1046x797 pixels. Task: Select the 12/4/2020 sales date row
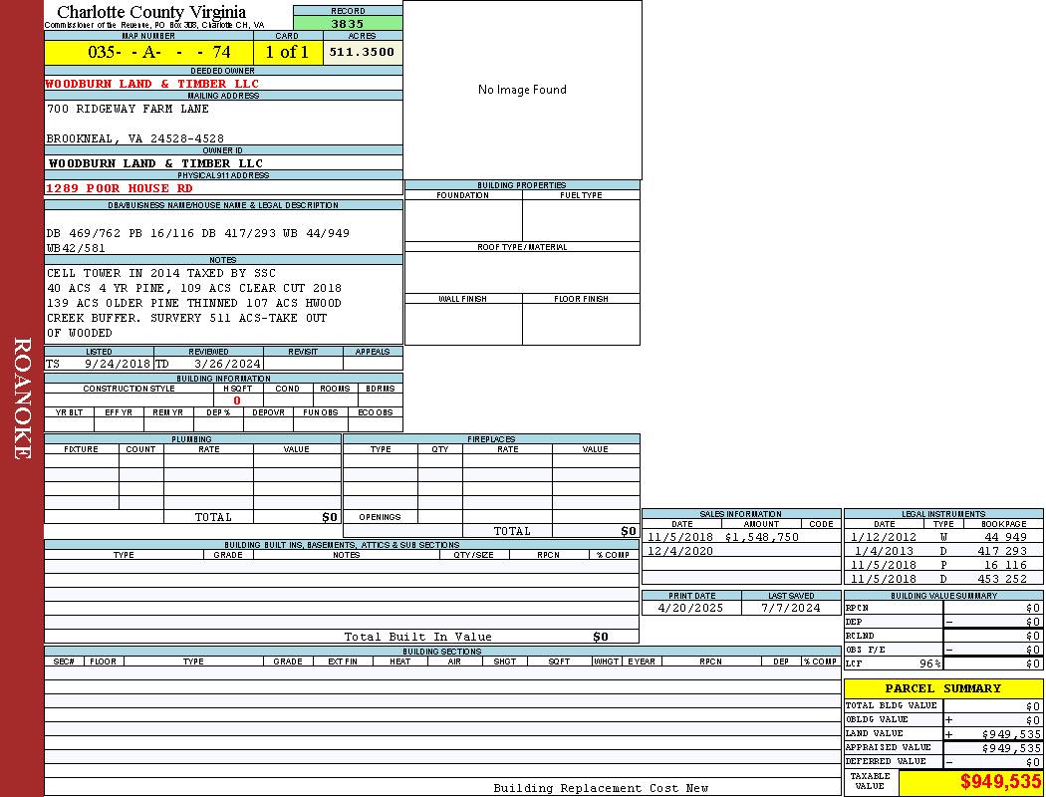[x=680, y=551]
